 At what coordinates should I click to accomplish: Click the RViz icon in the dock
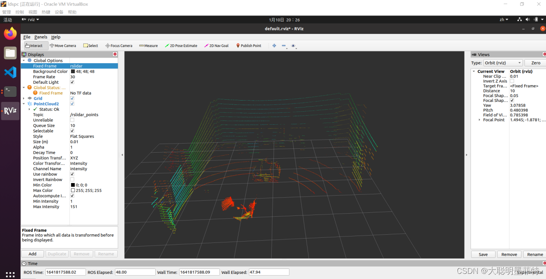point(10,111)
